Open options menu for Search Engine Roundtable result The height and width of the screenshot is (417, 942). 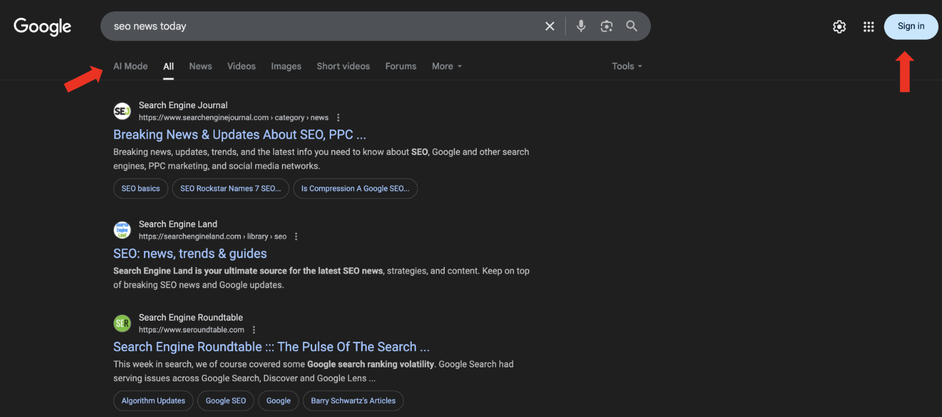tap(254, 330)
